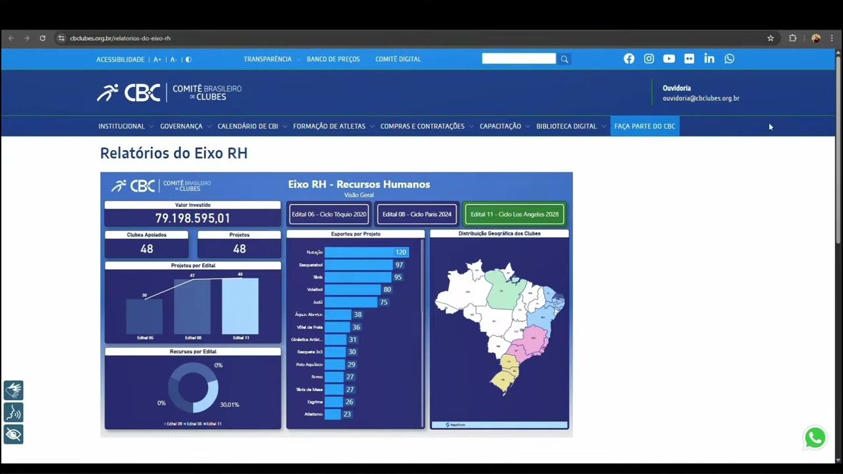
Task: Open the WhatsApp icon in header
Action: coord(729,59)
